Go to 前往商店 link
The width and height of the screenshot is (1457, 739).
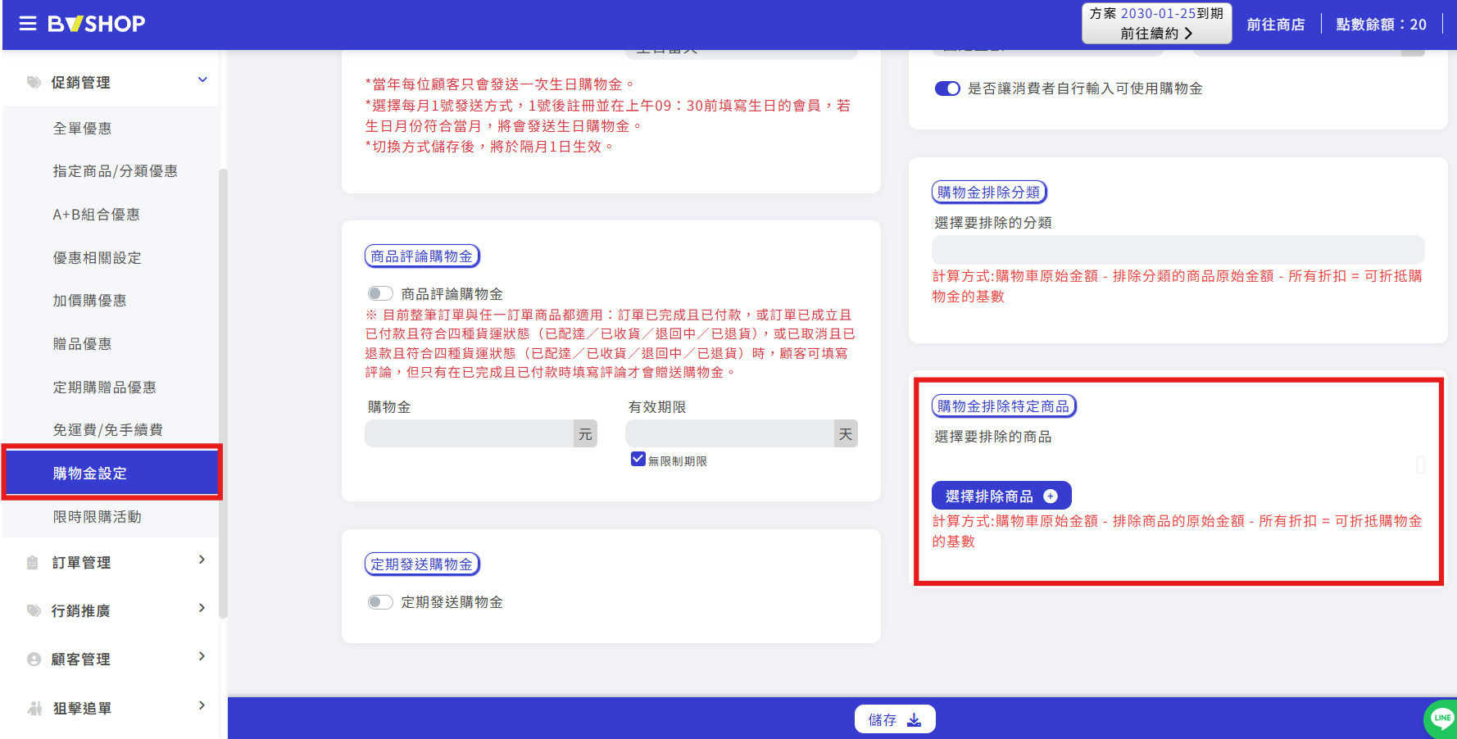(x=1276, y=25)
